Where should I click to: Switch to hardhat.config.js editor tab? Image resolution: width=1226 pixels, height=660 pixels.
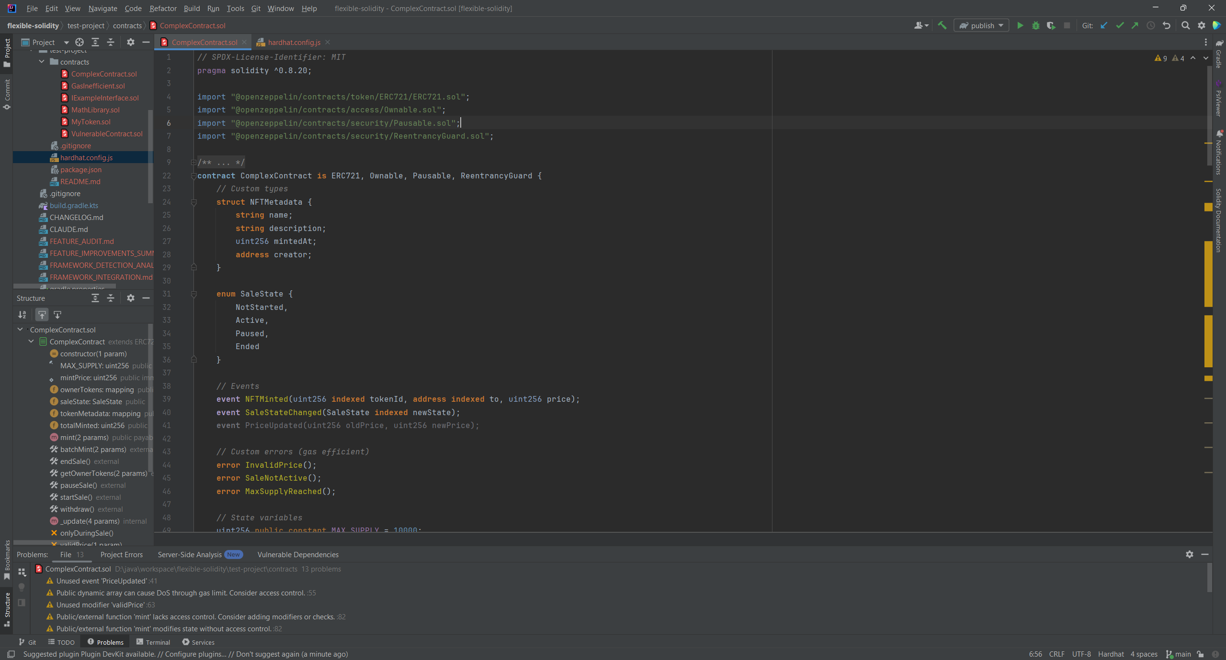pos(294,42)
